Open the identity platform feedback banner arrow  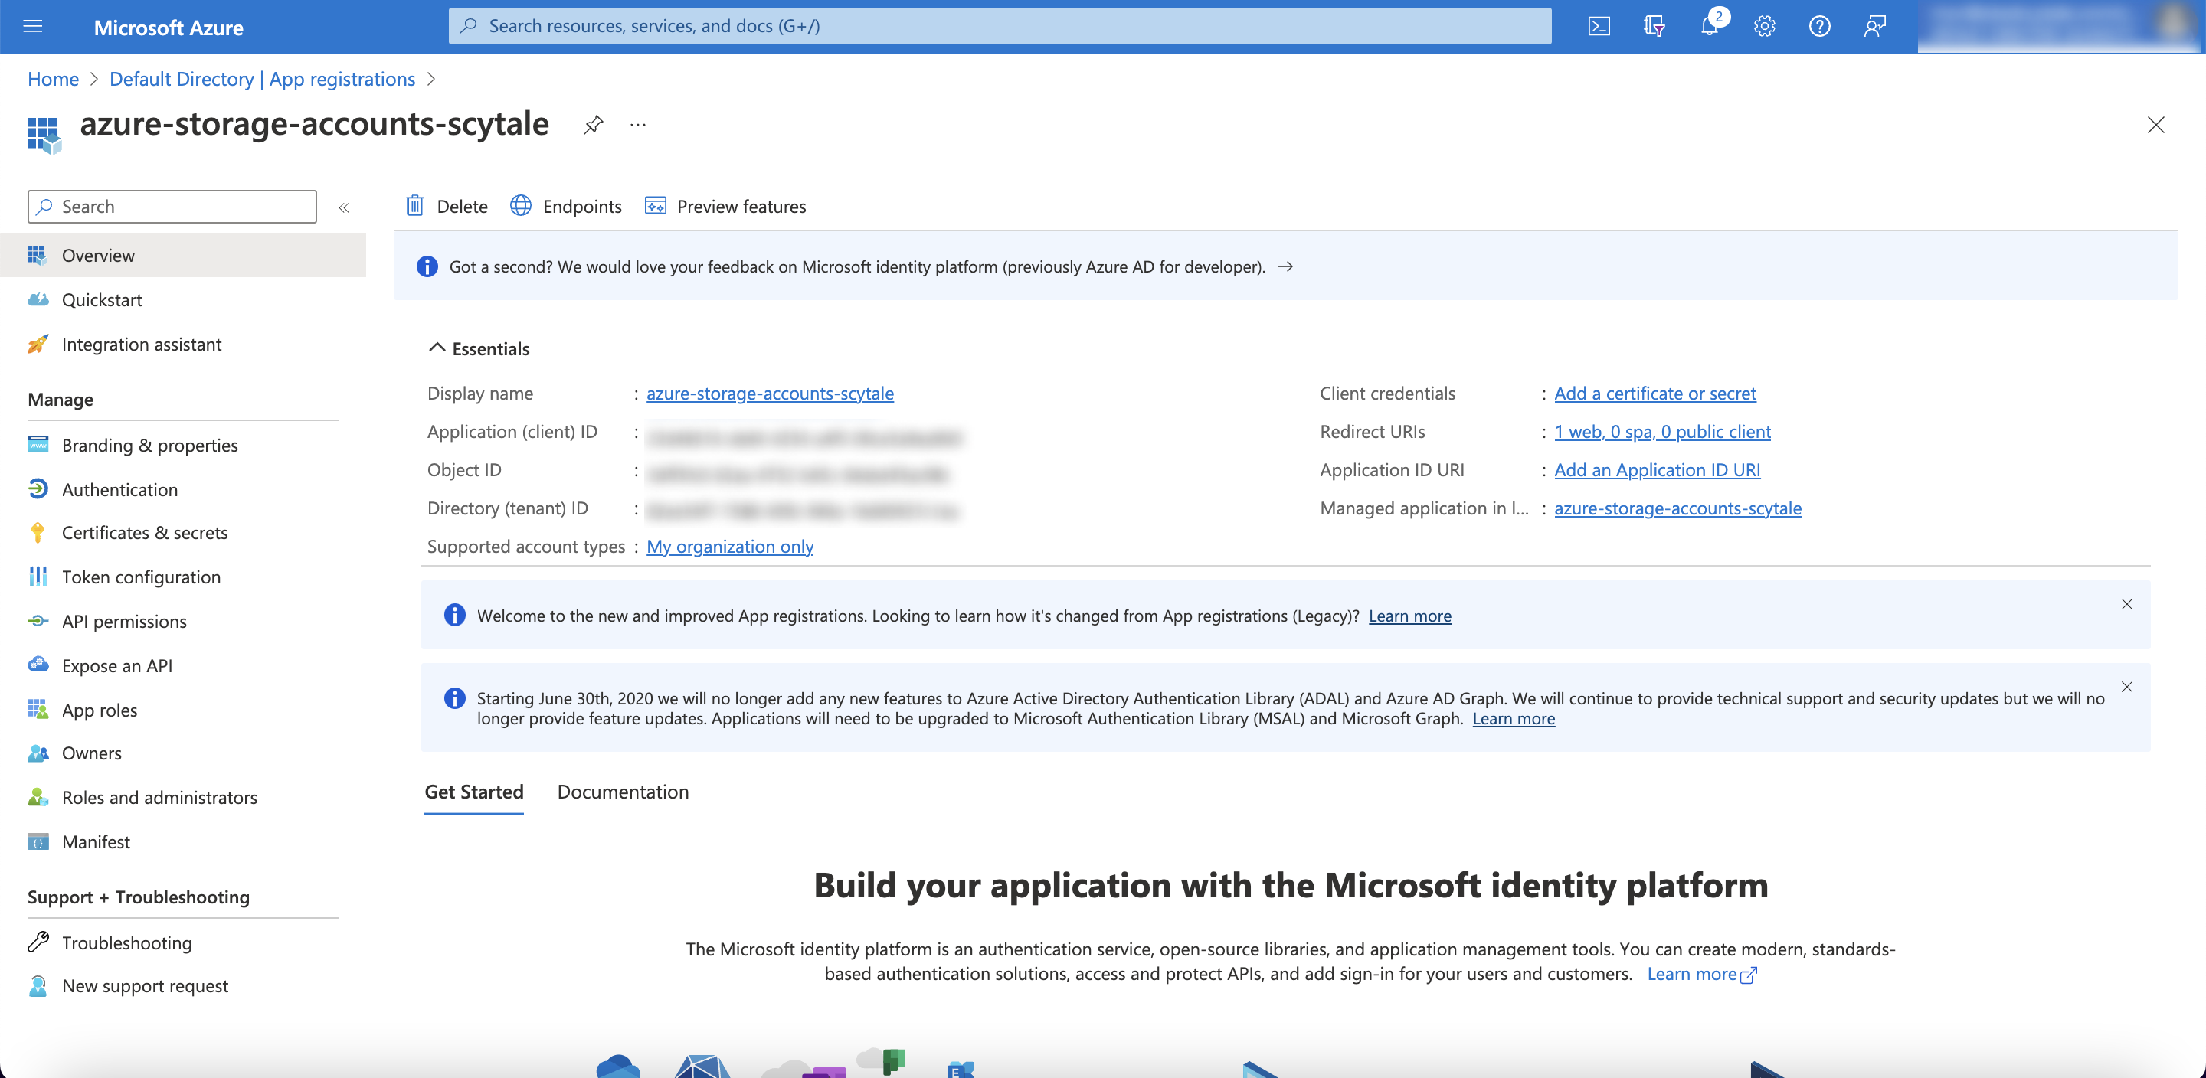1285,266
